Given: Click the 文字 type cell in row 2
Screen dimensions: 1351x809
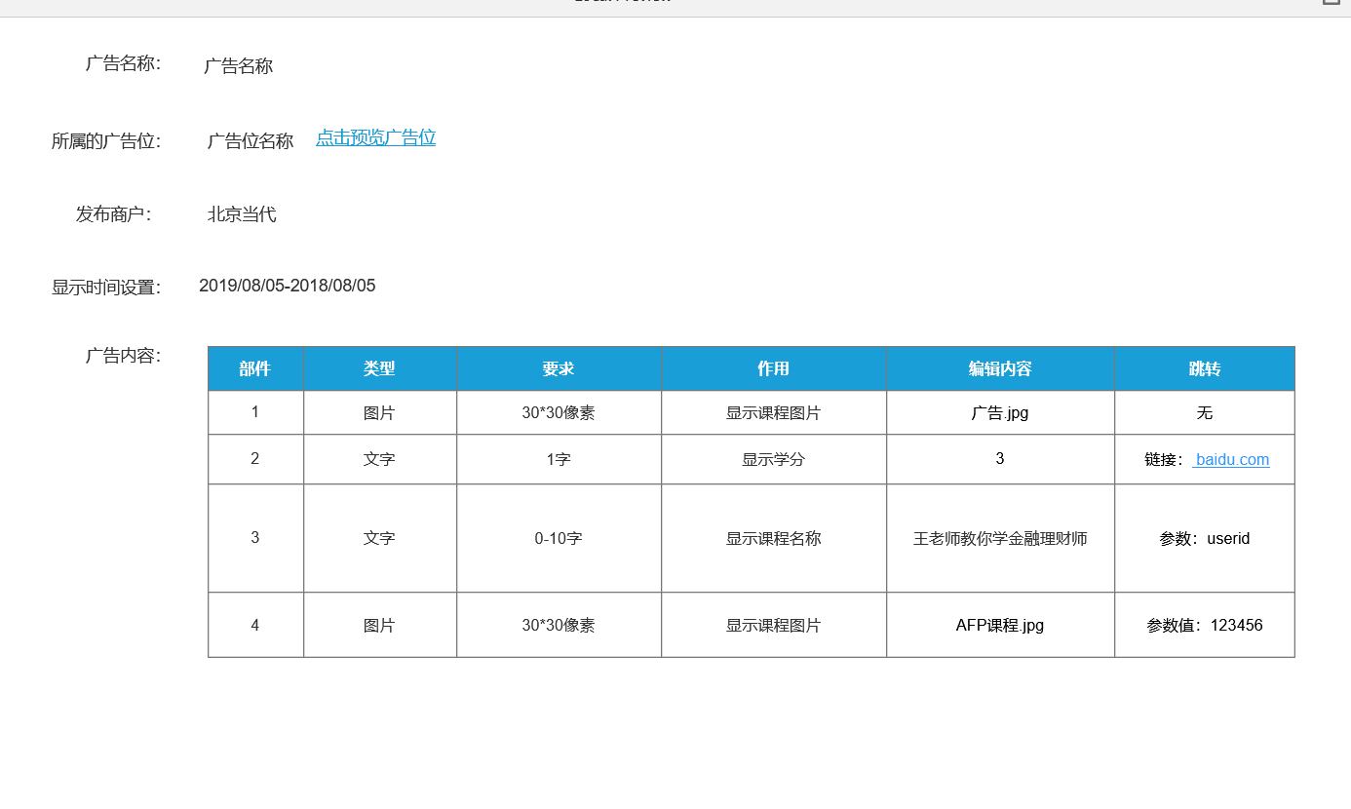Looking at the screenshot, I should coord(380,460).
